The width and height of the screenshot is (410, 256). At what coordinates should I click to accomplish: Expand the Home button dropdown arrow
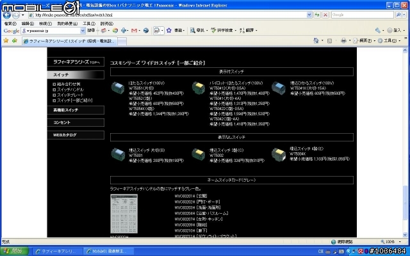(322, 40)
